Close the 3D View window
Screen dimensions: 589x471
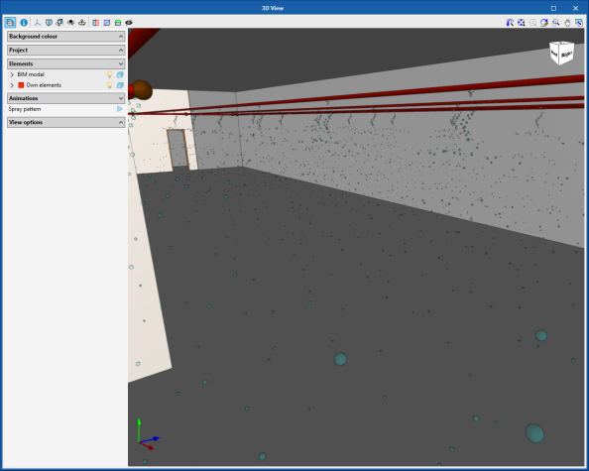coord(575,8)
